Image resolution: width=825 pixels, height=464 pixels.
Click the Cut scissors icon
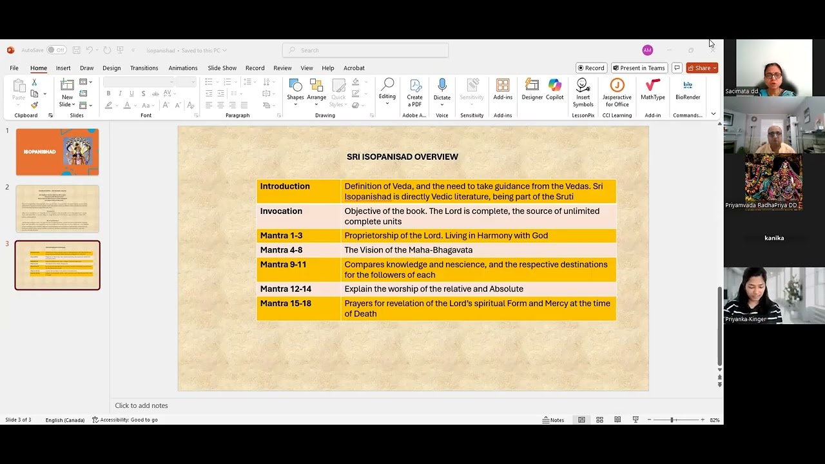pyautogui.click(x=34, y=82)
